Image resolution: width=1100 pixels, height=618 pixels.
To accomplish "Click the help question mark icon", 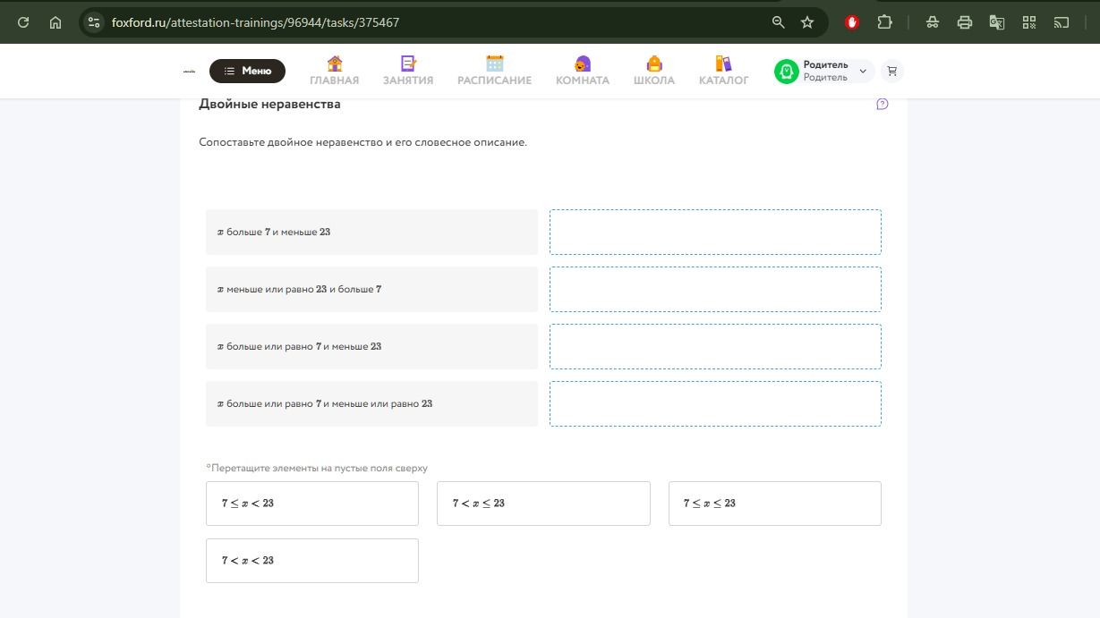I will (883, 105).
